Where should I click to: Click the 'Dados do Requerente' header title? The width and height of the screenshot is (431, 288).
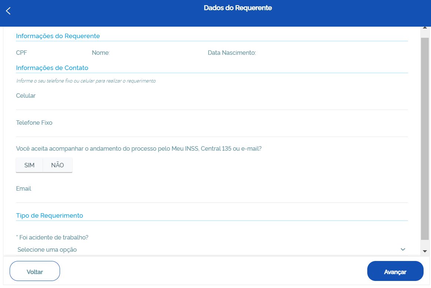pos(238,8)
